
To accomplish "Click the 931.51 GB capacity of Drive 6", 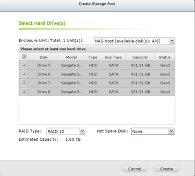I will coord(140,74).
